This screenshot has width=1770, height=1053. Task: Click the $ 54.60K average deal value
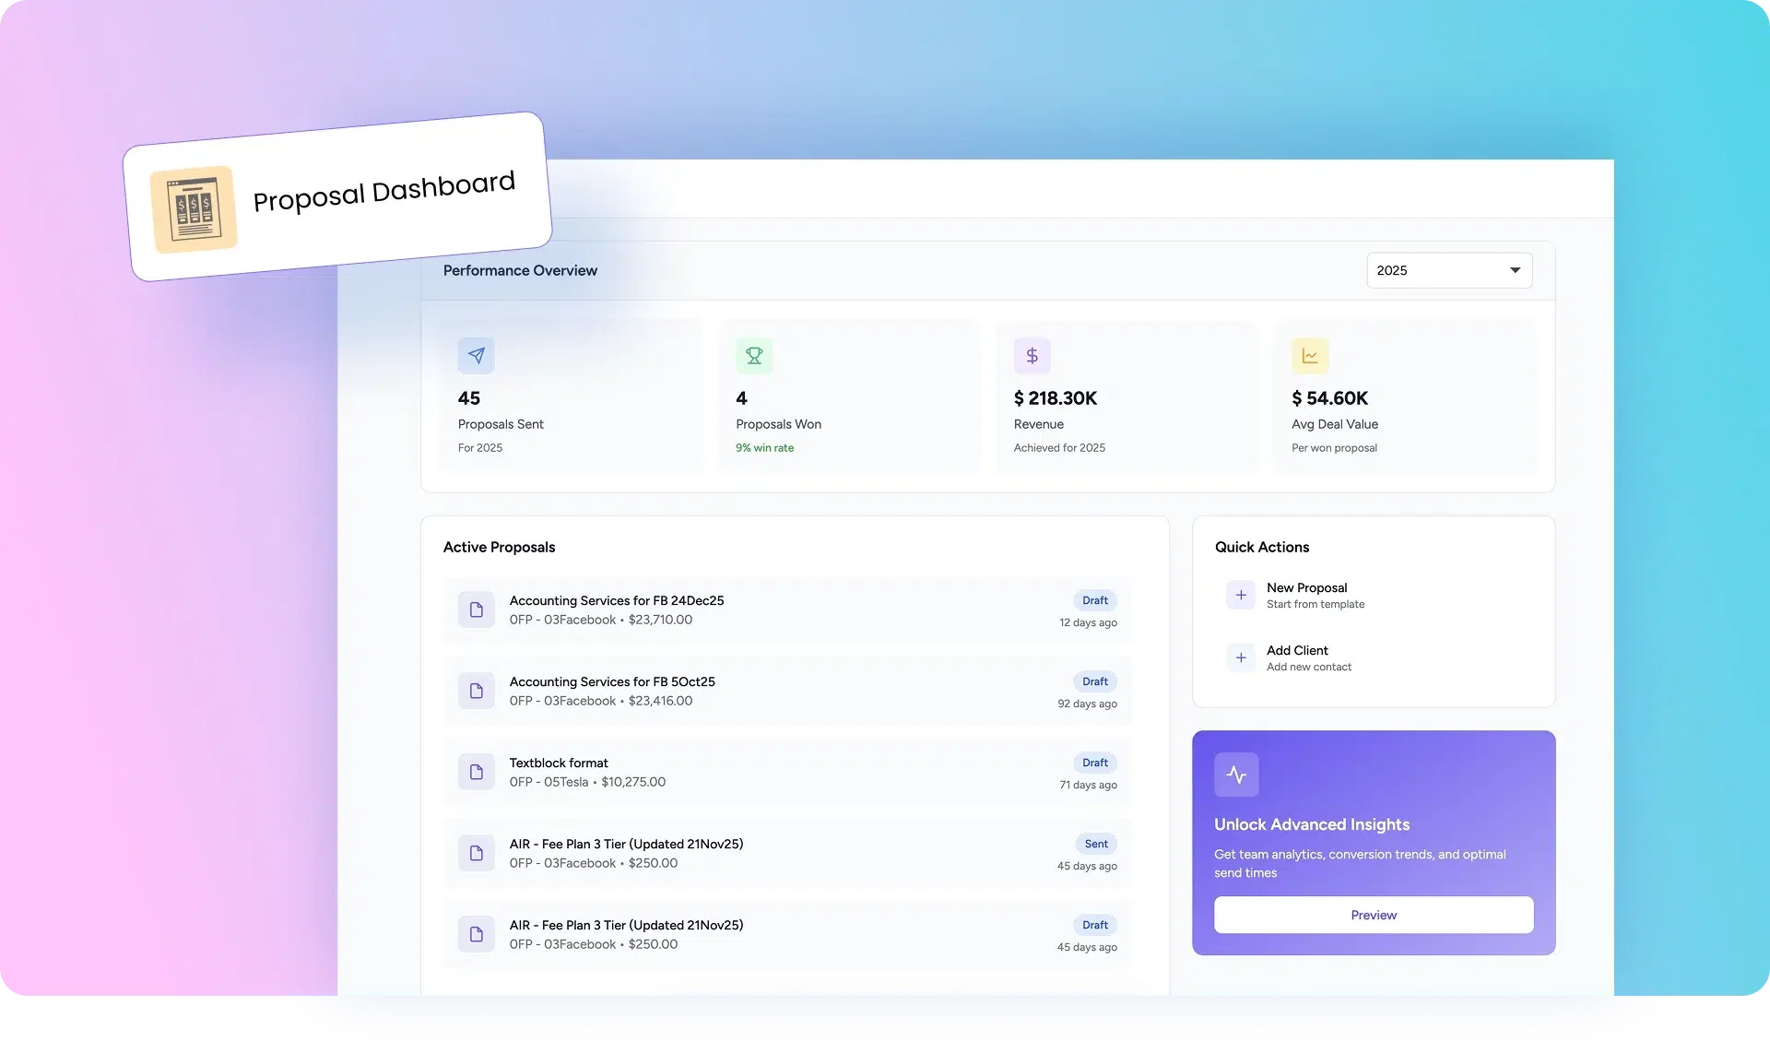(x=1329, y=398)
